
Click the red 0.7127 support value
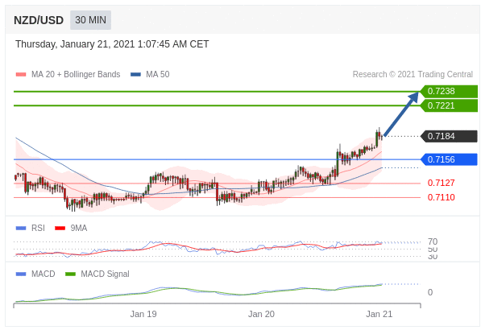(442, 183)
